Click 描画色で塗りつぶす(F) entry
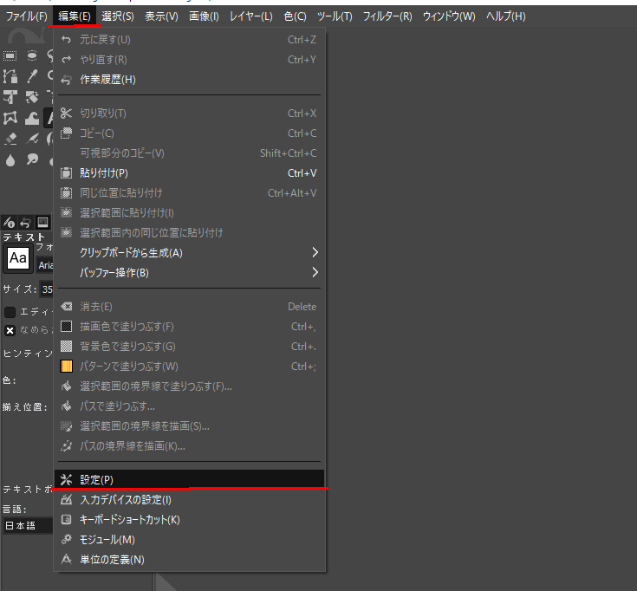 [x=189, y=327]
